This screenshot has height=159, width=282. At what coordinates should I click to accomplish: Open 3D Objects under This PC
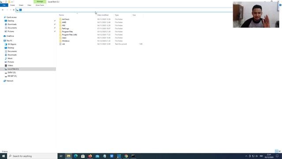12,44
